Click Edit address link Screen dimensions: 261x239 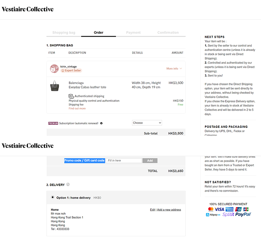pos(152,210)
